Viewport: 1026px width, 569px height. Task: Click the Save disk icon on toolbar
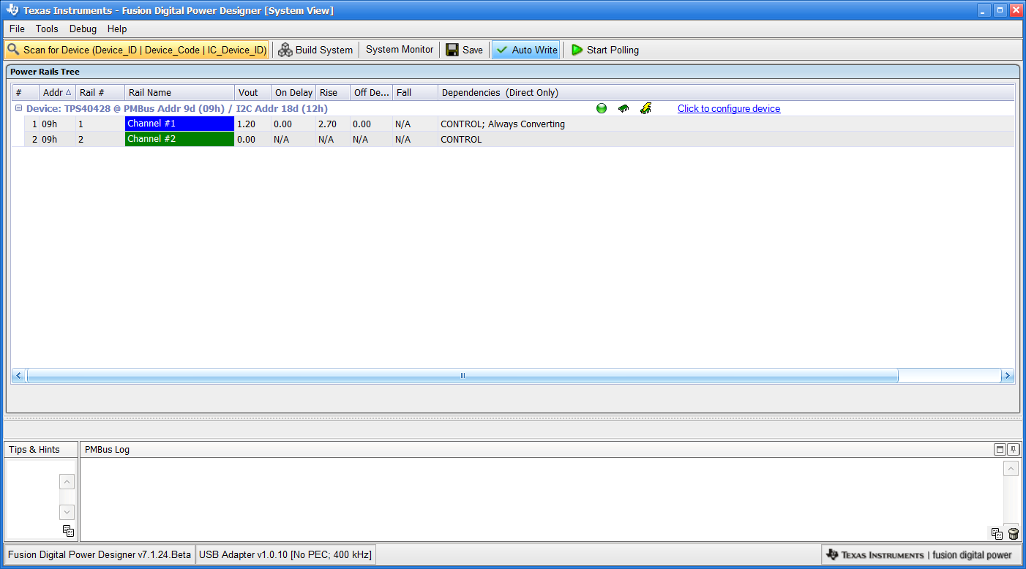click(x=451, y=49)
